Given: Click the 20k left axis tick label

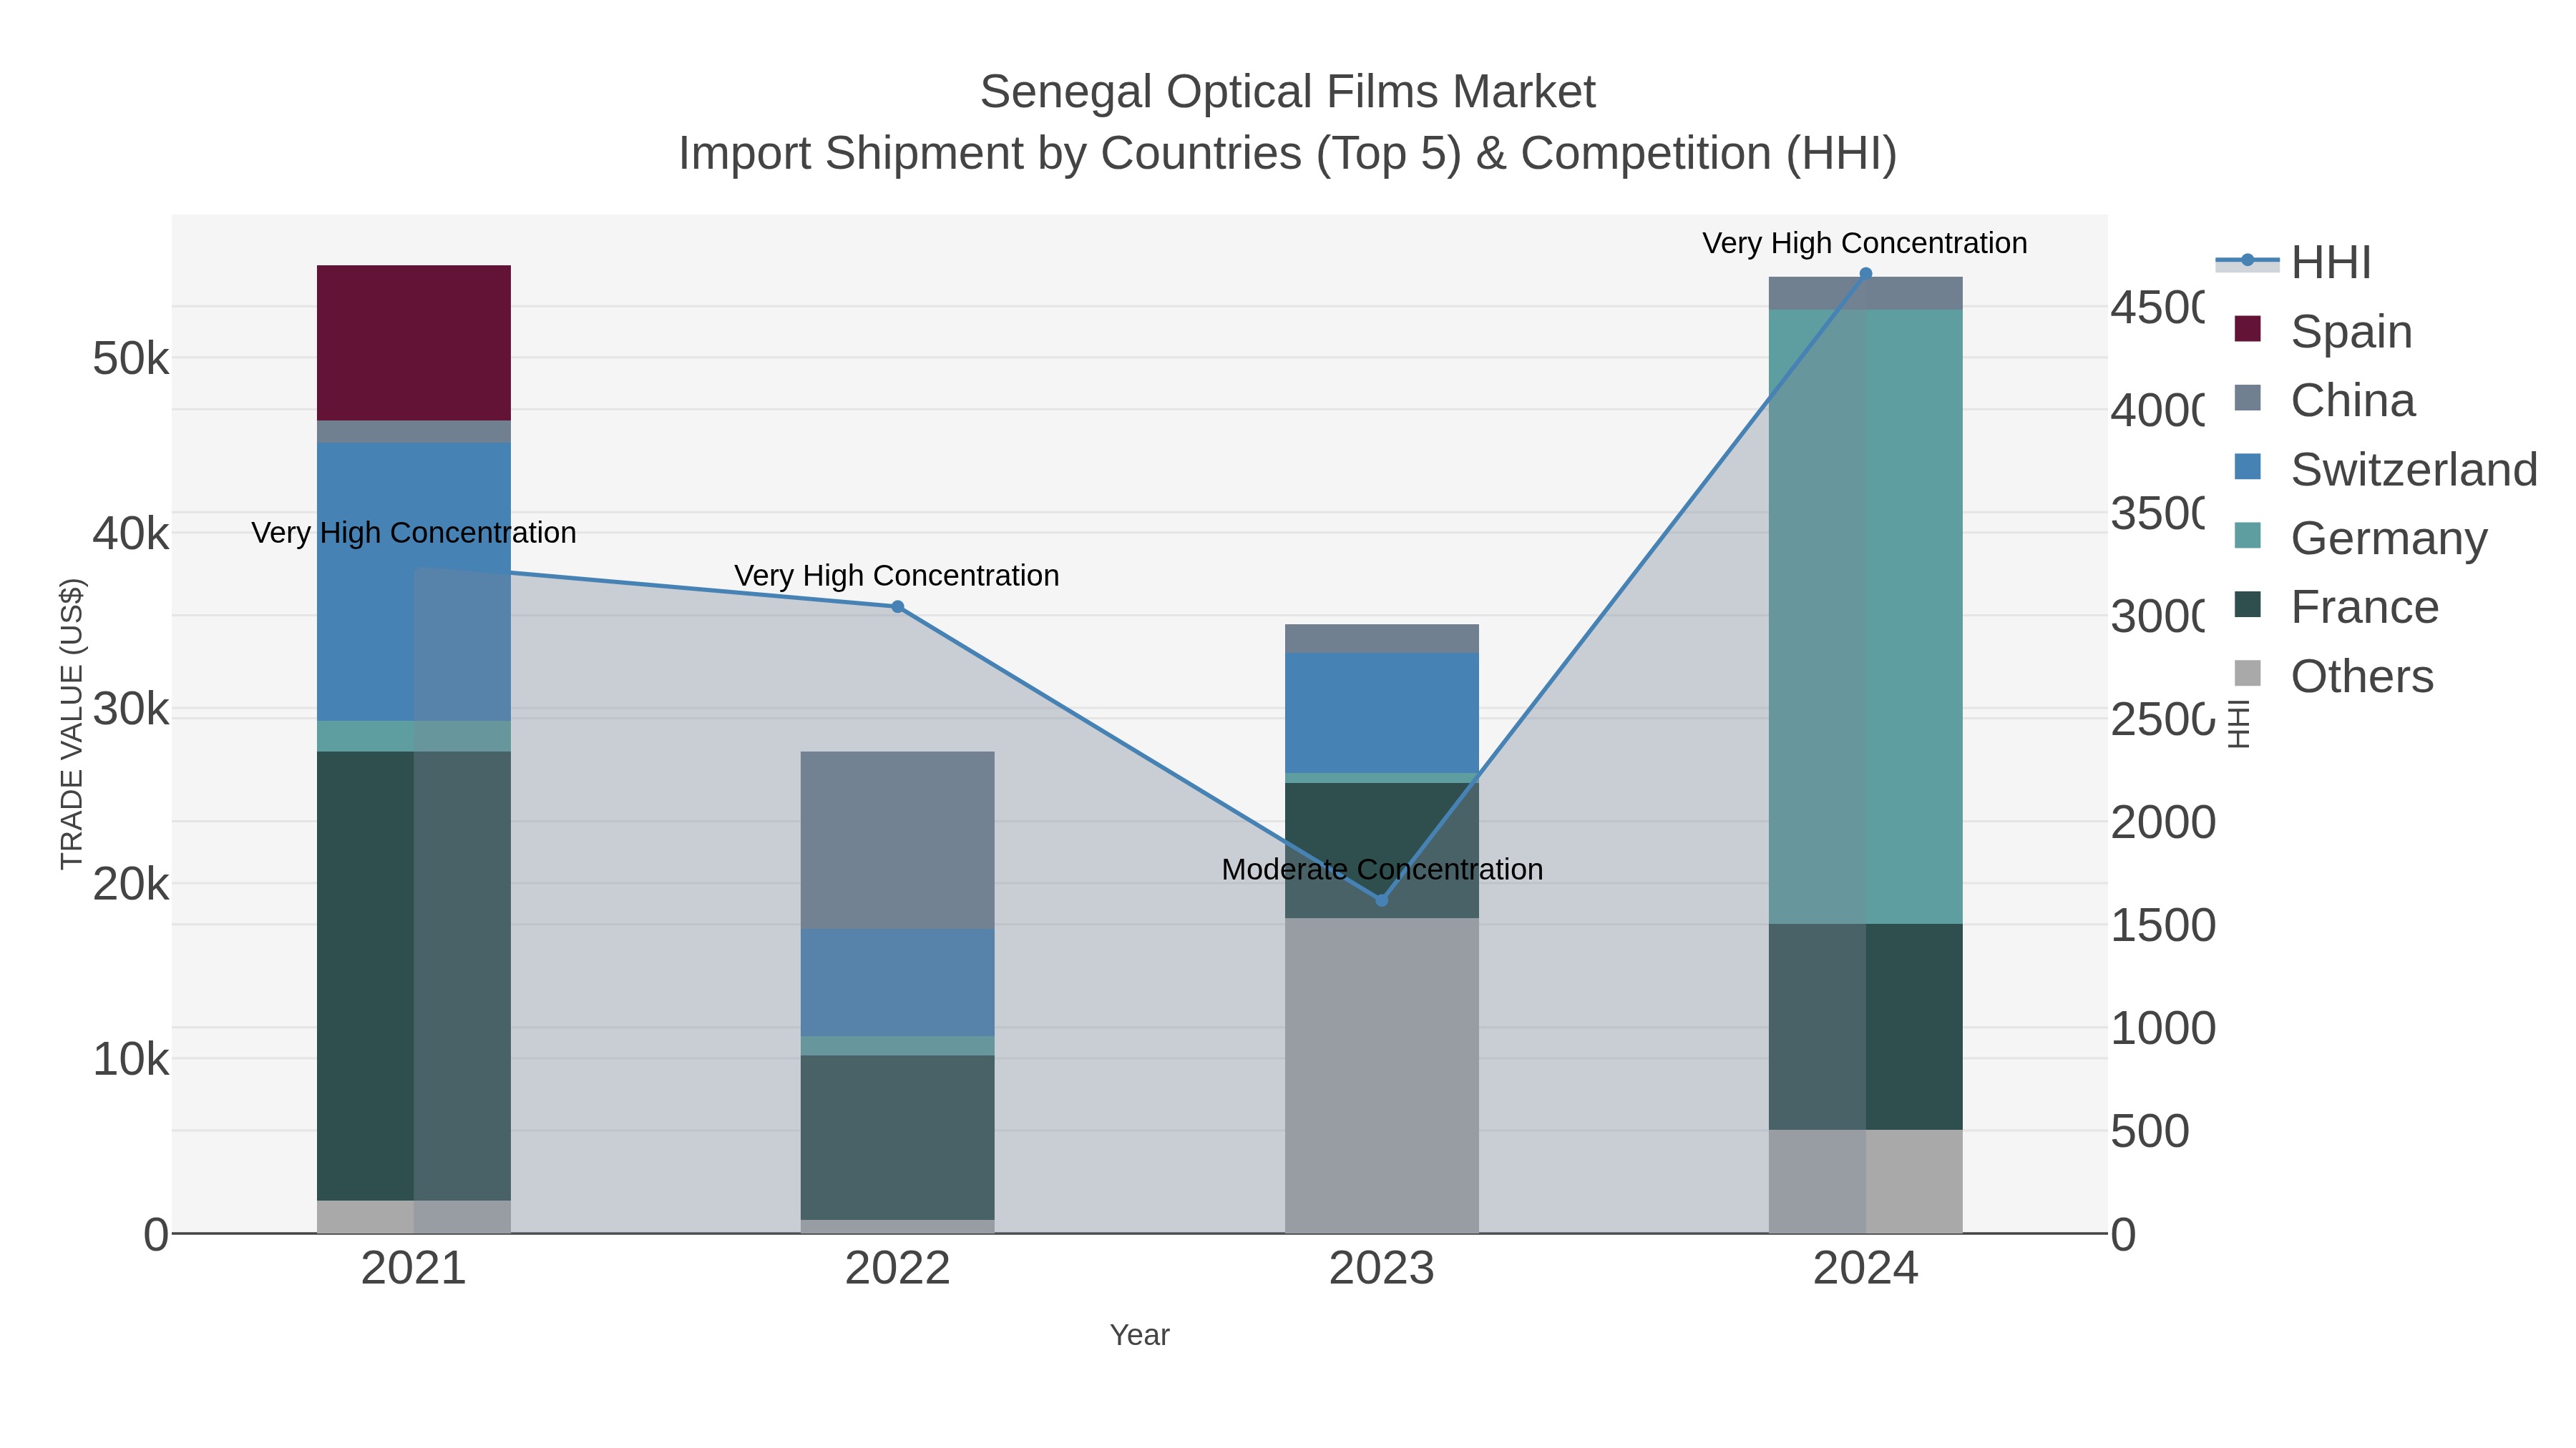Looking at the screenshot, I should 131,883.
